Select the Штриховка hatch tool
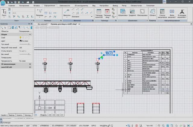193x127 pixels. tap(123, 12)
